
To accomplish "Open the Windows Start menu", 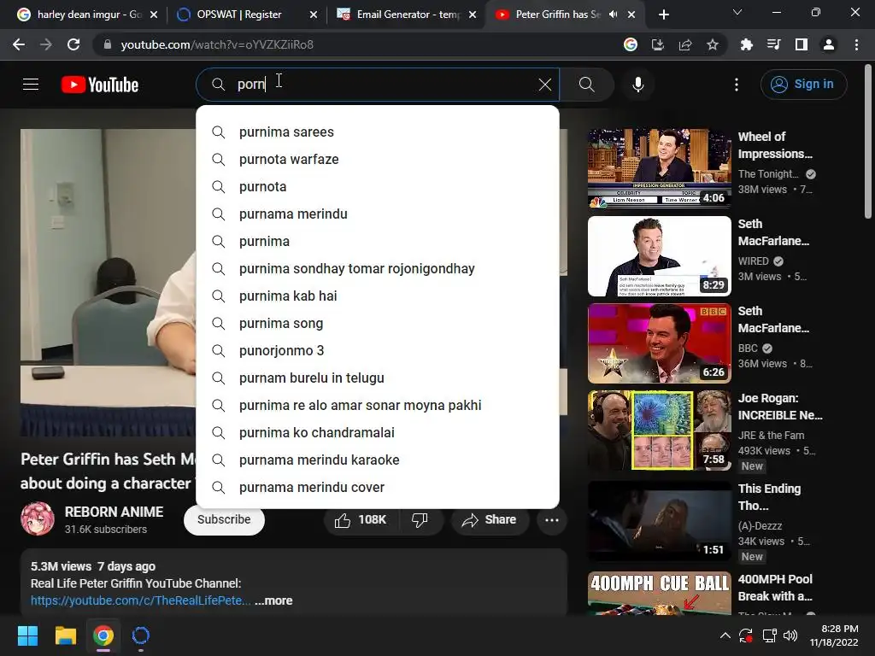I will (27, 635).
